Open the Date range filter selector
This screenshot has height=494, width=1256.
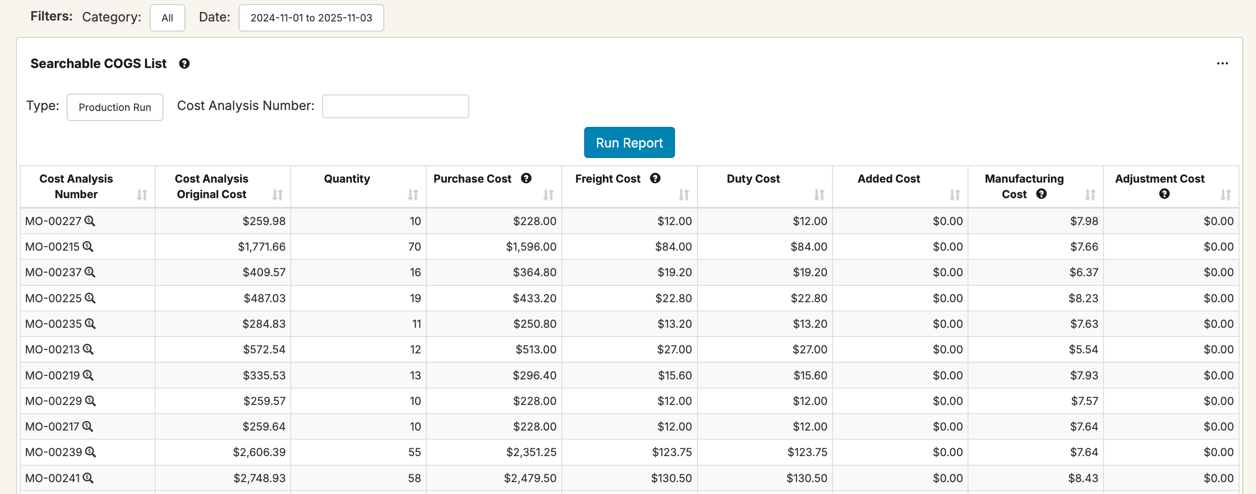(x=311, y=18)
